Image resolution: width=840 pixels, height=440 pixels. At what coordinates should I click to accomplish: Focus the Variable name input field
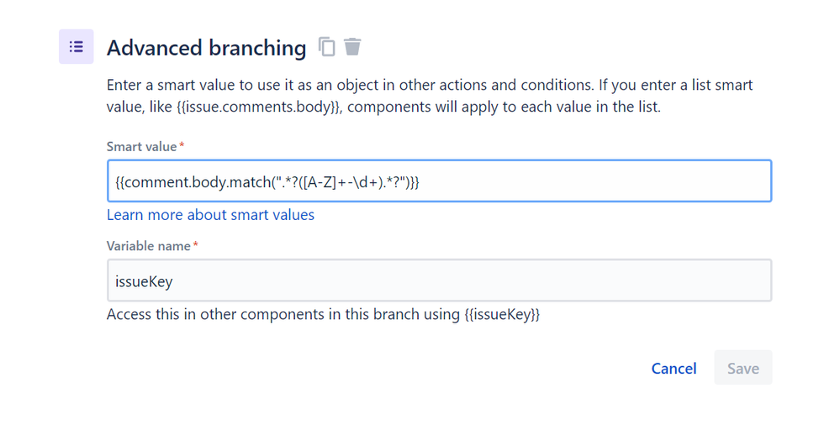pos(439,280)
